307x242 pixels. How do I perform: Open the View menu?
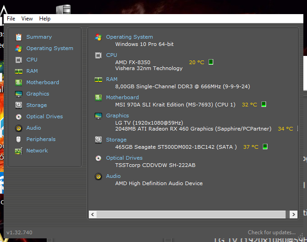tap(27, 19)
